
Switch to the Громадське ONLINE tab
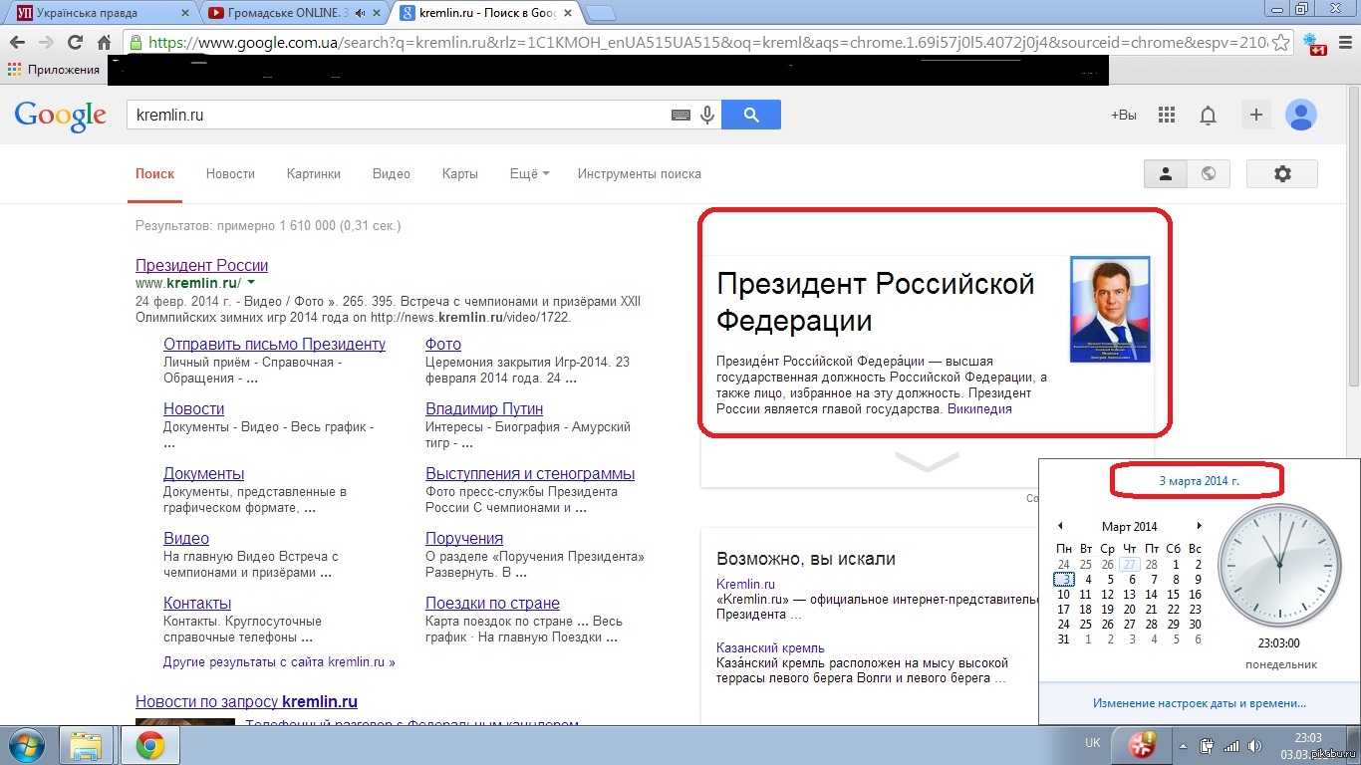click(x=293, y=13)
